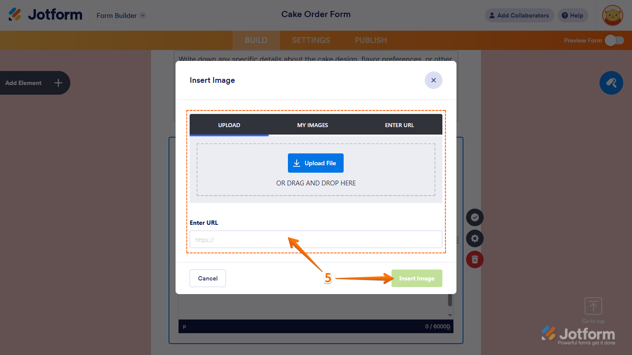This screenshot has height=355, width=632.
Task: Open the Form Designer paint roller panel
Action: point(611,83)
